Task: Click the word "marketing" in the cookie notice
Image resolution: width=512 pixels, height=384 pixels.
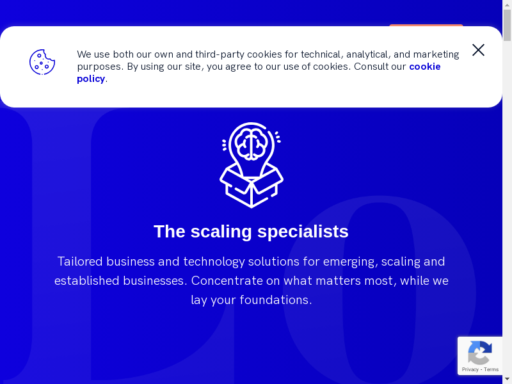Action: tap(435, 54)
